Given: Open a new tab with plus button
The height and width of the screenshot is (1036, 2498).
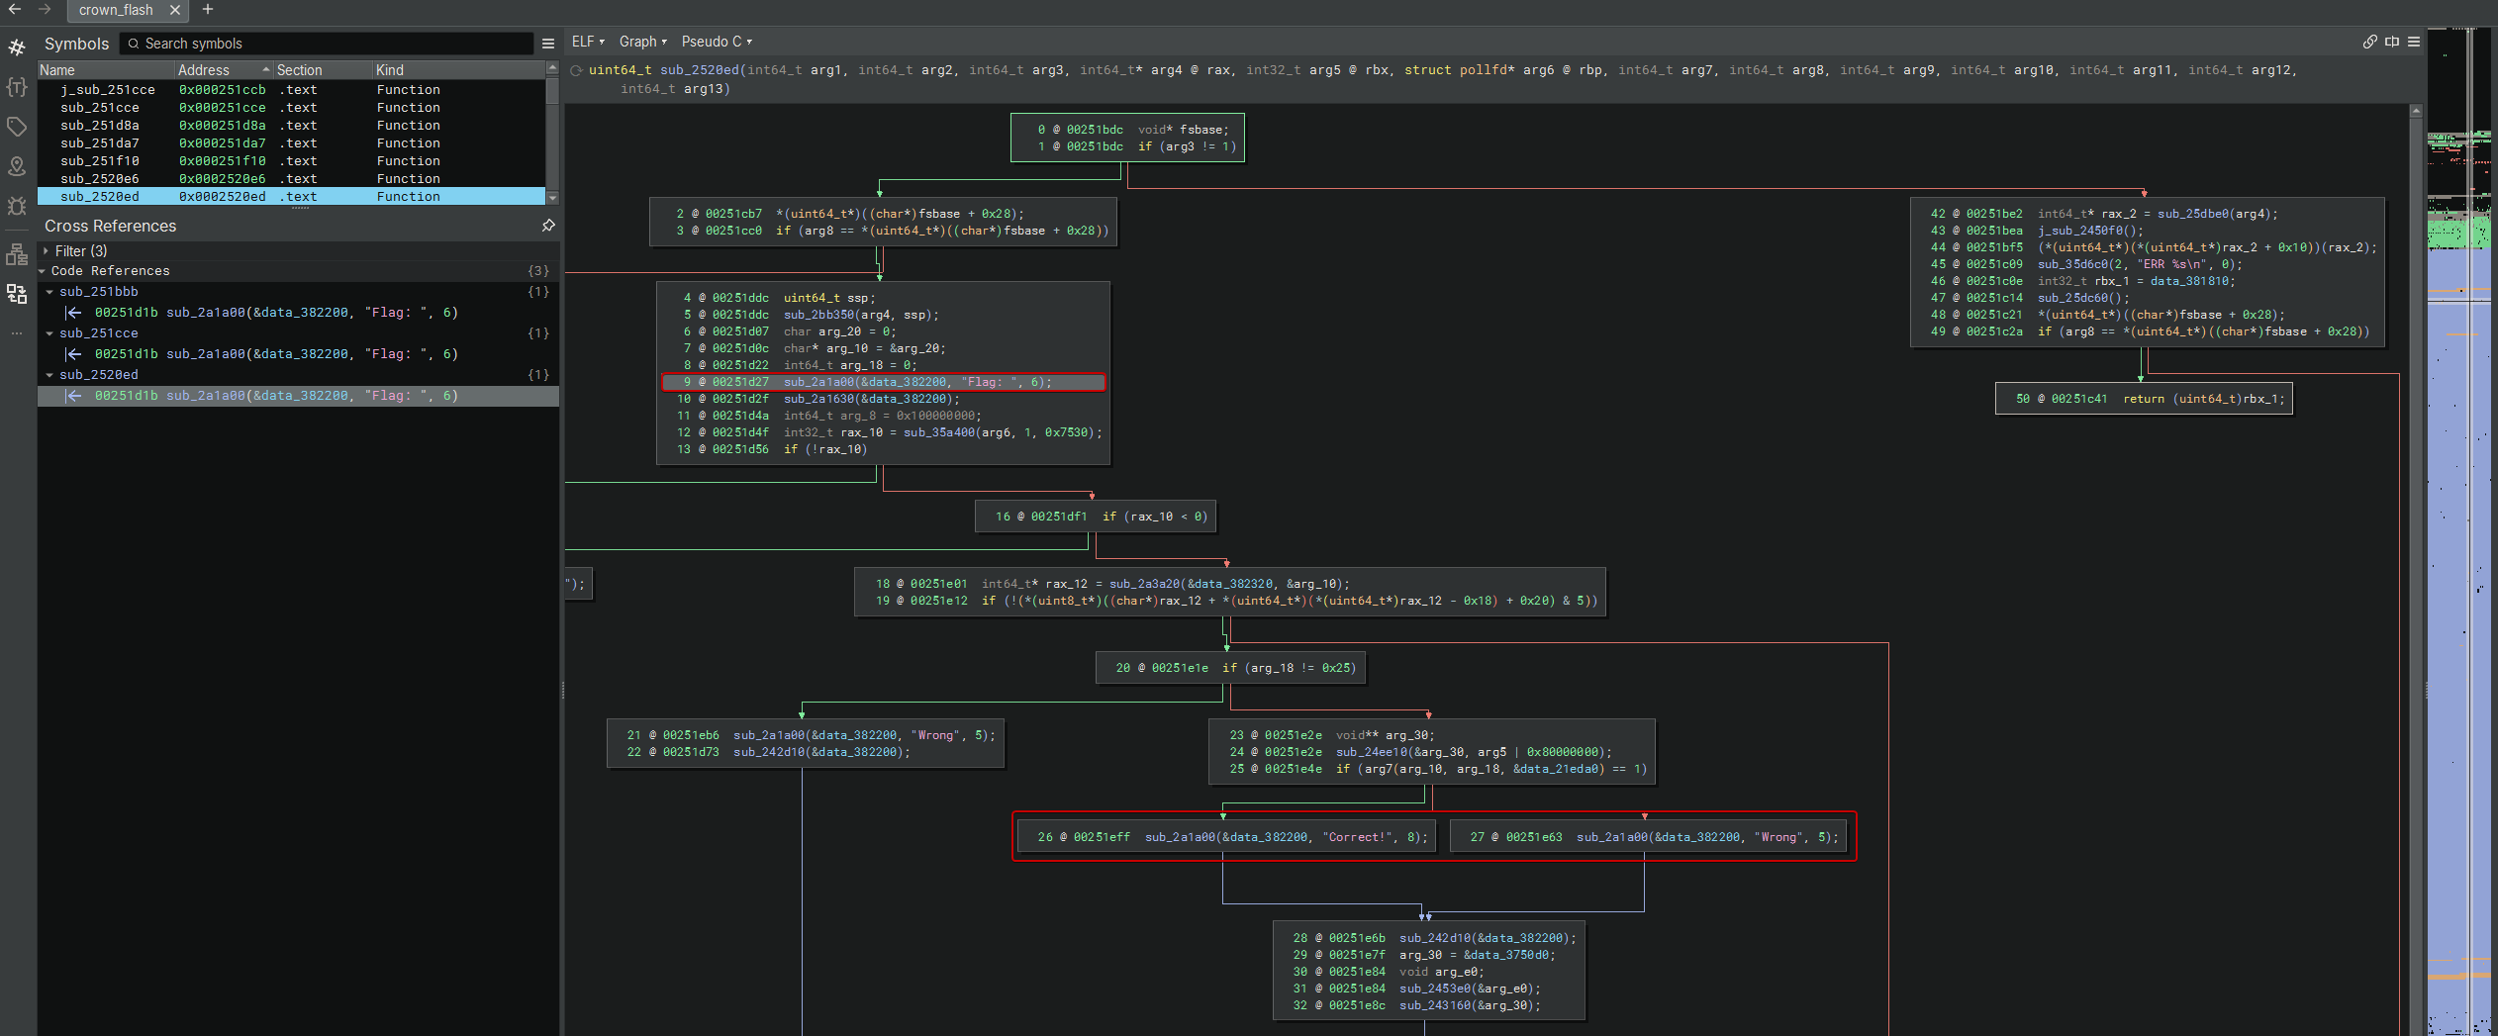Looking at the screenshot, I should pyautogui.click(x=208, y=10).
